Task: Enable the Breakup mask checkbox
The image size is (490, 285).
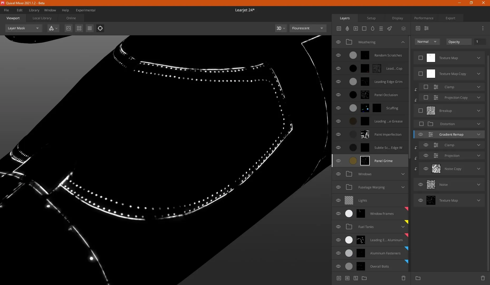Action: click(x=421, y=111)
